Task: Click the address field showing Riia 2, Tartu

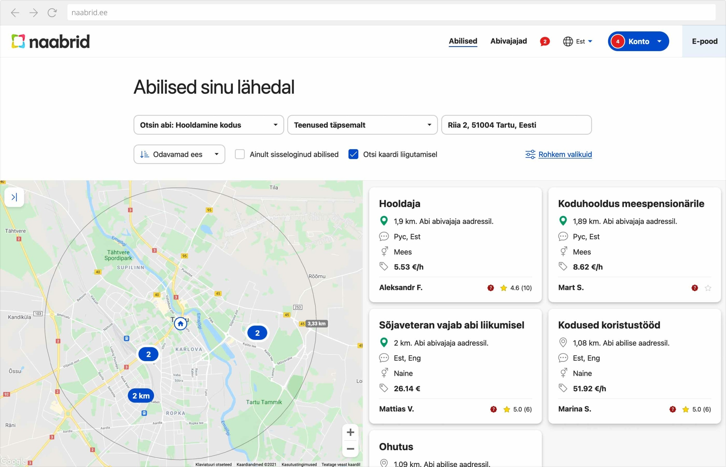Action: pyautogui.click(x=516, y=125)
